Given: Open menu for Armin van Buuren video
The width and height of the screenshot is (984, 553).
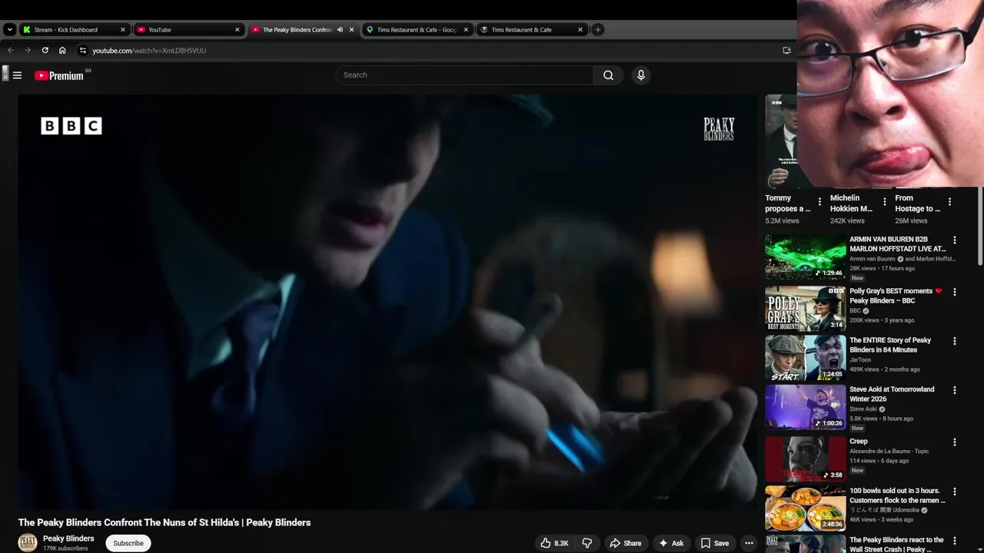Looking at the screenshot, I should point(955,240).
